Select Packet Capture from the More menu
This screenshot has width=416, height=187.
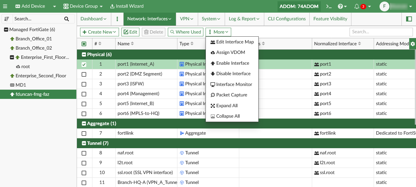pyautogui.click(x=232, y=95)
